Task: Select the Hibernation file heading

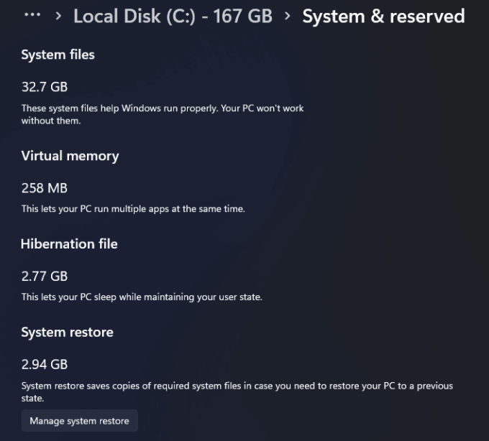Action: 69,244
